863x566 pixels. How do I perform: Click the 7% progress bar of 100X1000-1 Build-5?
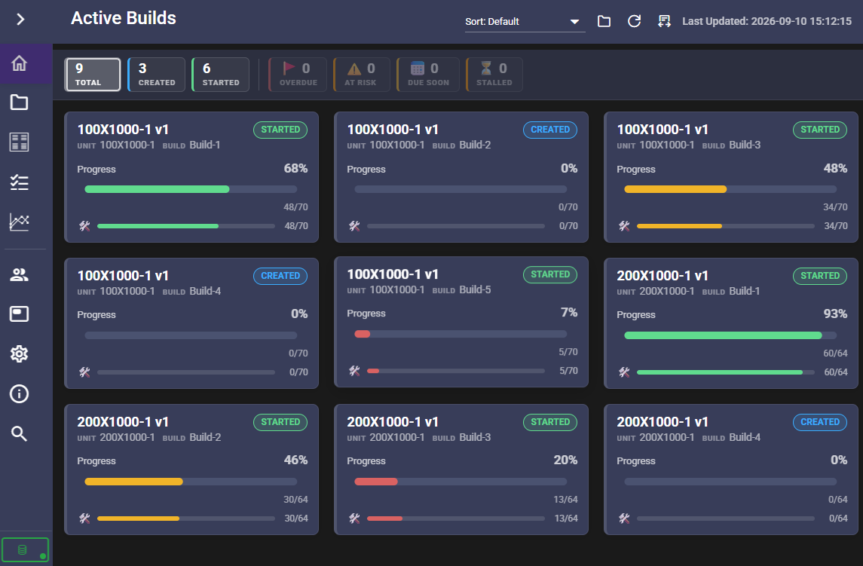(461, 334)
